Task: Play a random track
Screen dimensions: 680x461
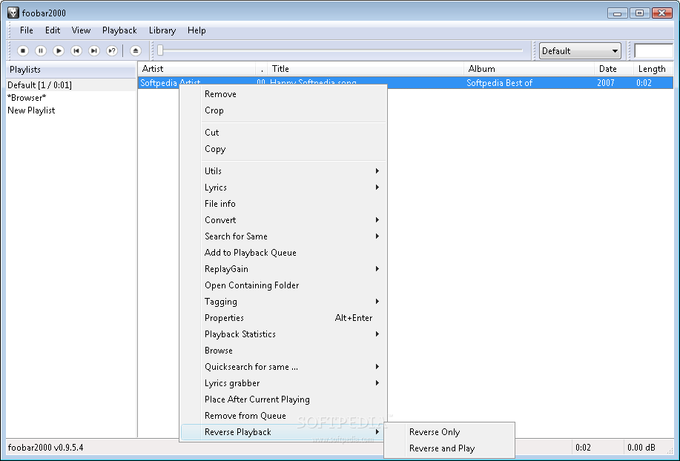Action: pos(112,50)
